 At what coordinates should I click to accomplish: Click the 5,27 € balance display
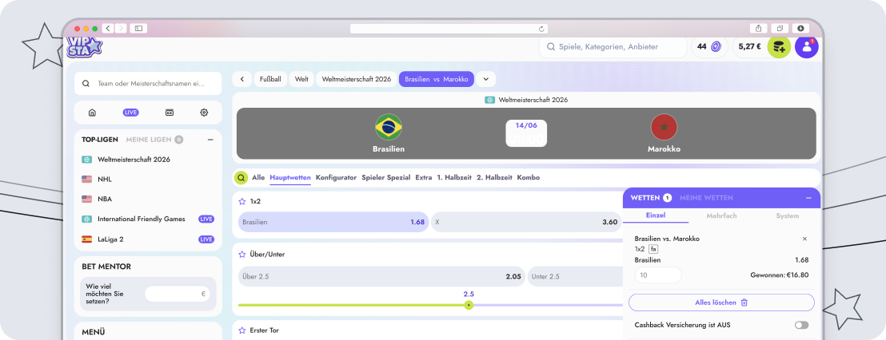tap(750, 47)
